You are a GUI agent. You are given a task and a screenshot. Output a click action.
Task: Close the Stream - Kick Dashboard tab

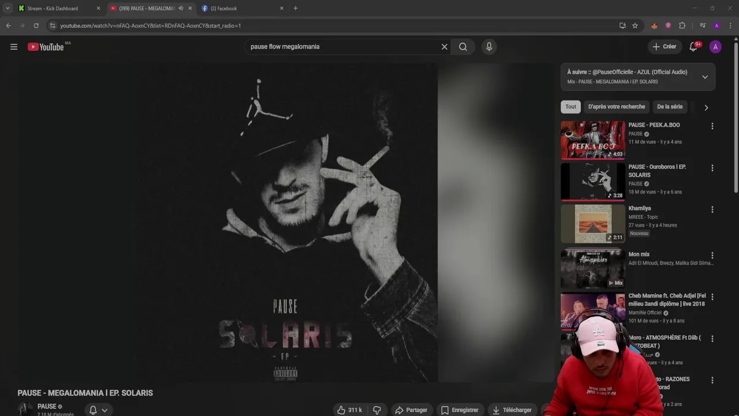(x=98, y=9)
